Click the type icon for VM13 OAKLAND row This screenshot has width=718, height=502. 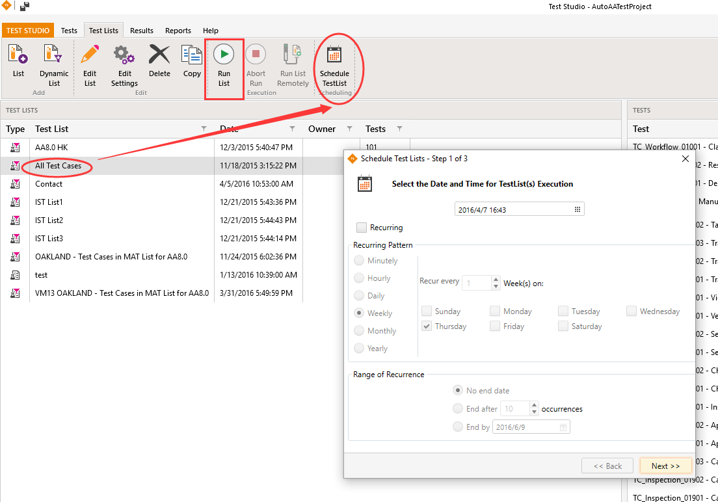pos(15,293)
